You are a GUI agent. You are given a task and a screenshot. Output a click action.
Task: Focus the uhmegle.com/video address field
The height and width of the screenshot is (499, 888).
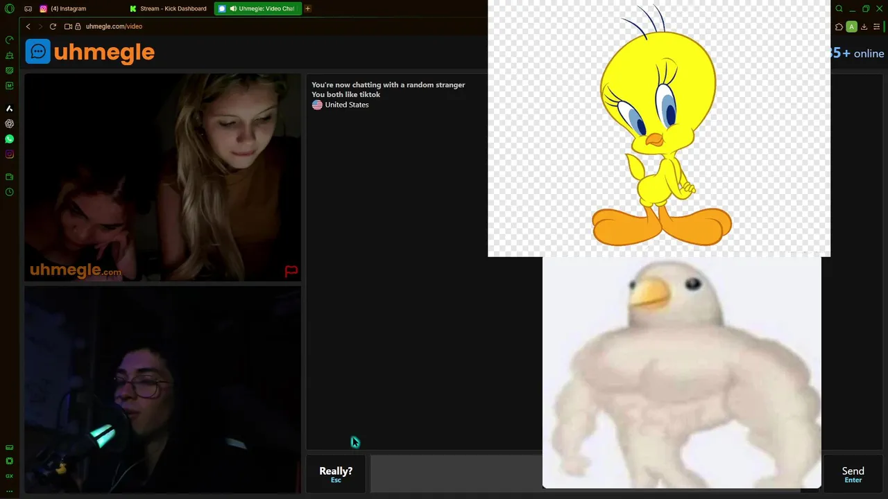pyautogui.click(x=114, y=26)
